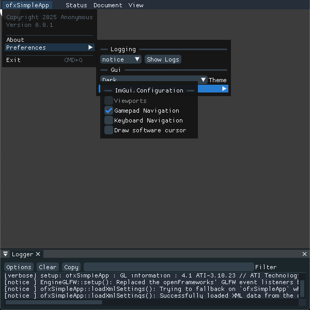Open the notice log level dropdown
The width and height of the screenshot is (310, 310).
pos(121,59)
